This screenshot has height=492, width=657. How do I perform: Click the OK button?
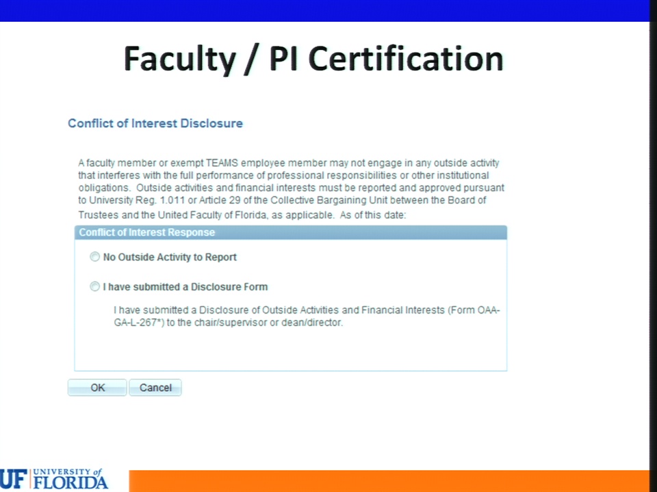click(97, 387)
